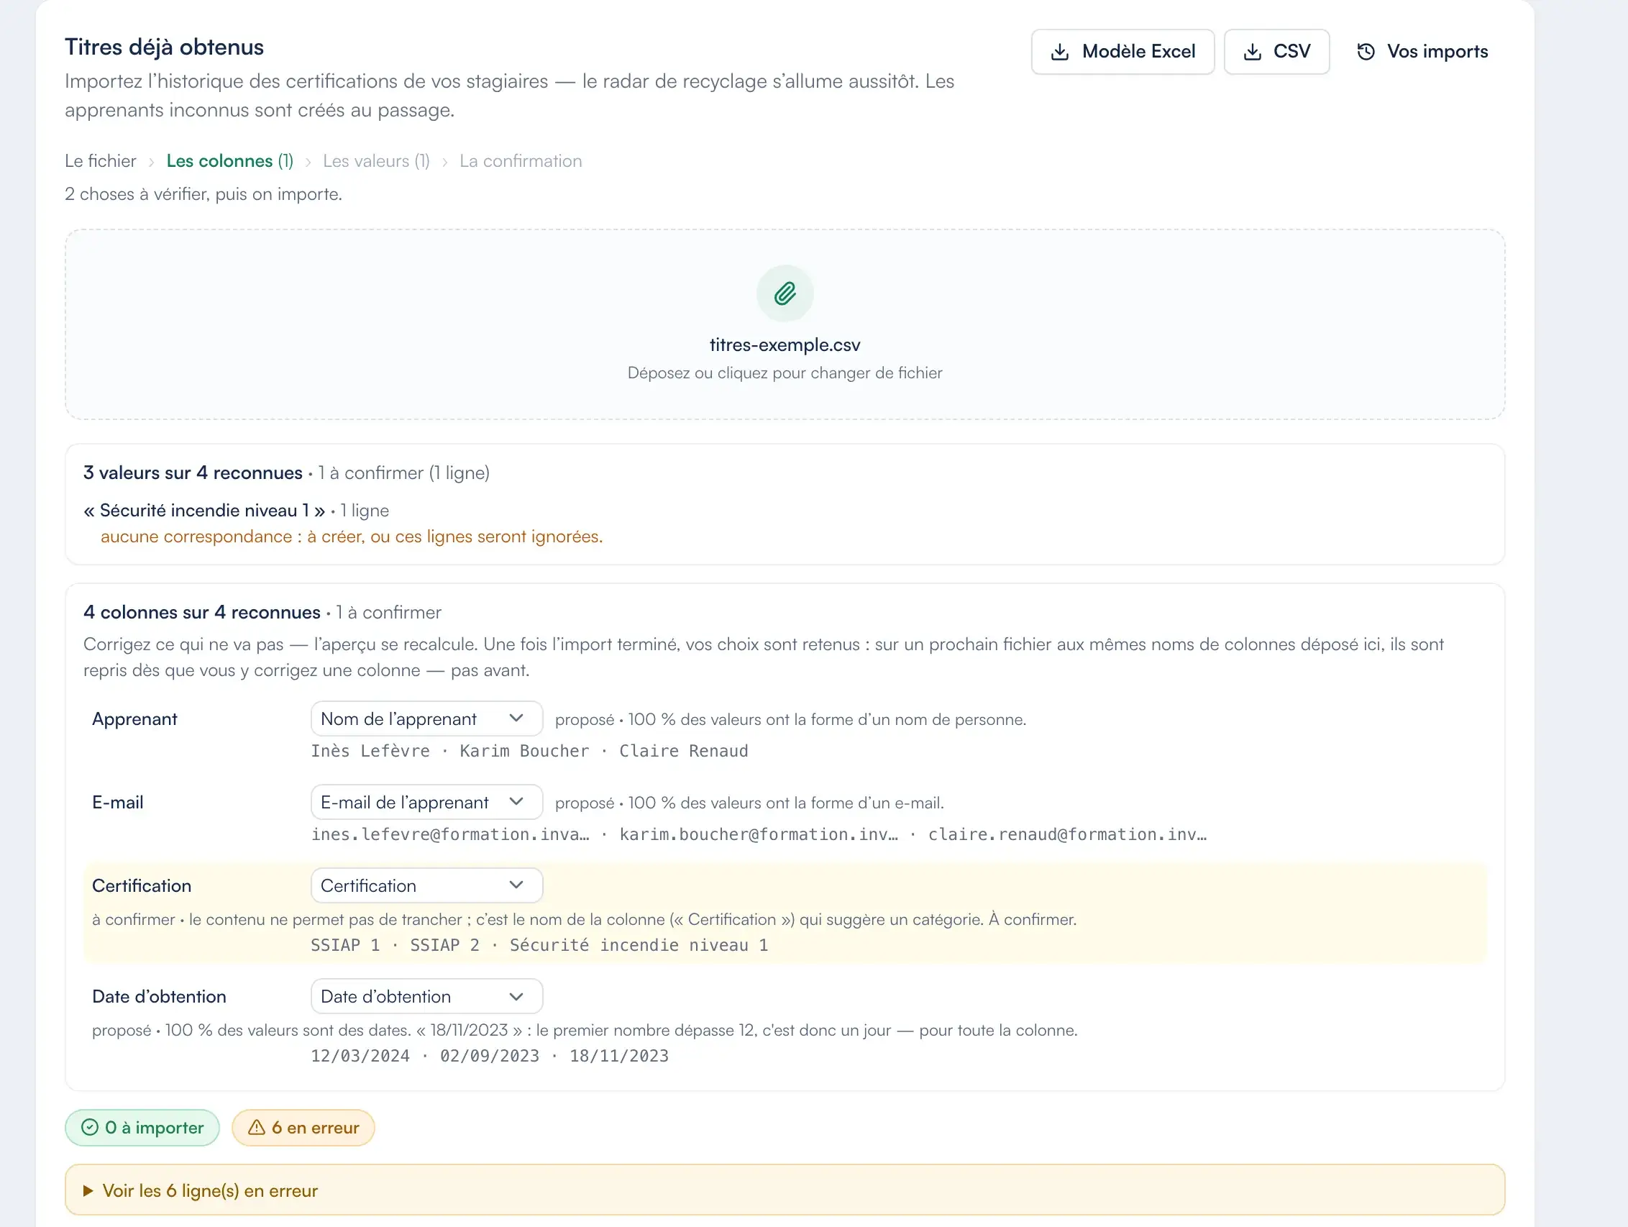Click the '0 à importer' badge
Image resolution: width=1628 pixels, height=1227 pixels.
point(142,1128)
